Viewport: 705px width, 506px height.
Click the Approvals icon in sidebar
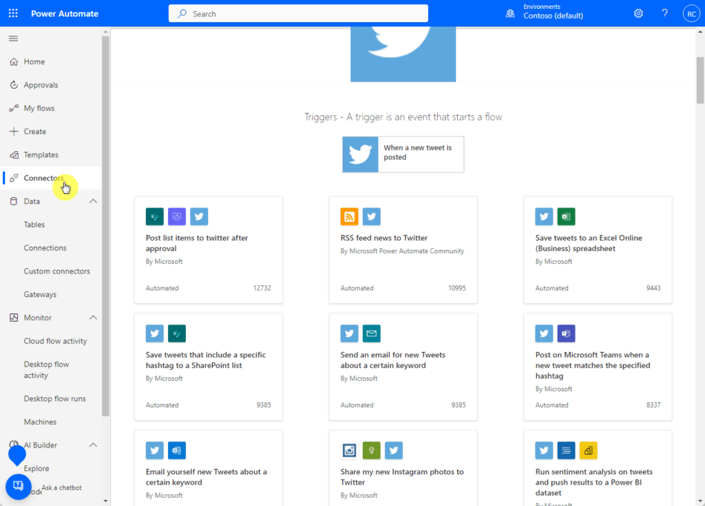point(14,85)
